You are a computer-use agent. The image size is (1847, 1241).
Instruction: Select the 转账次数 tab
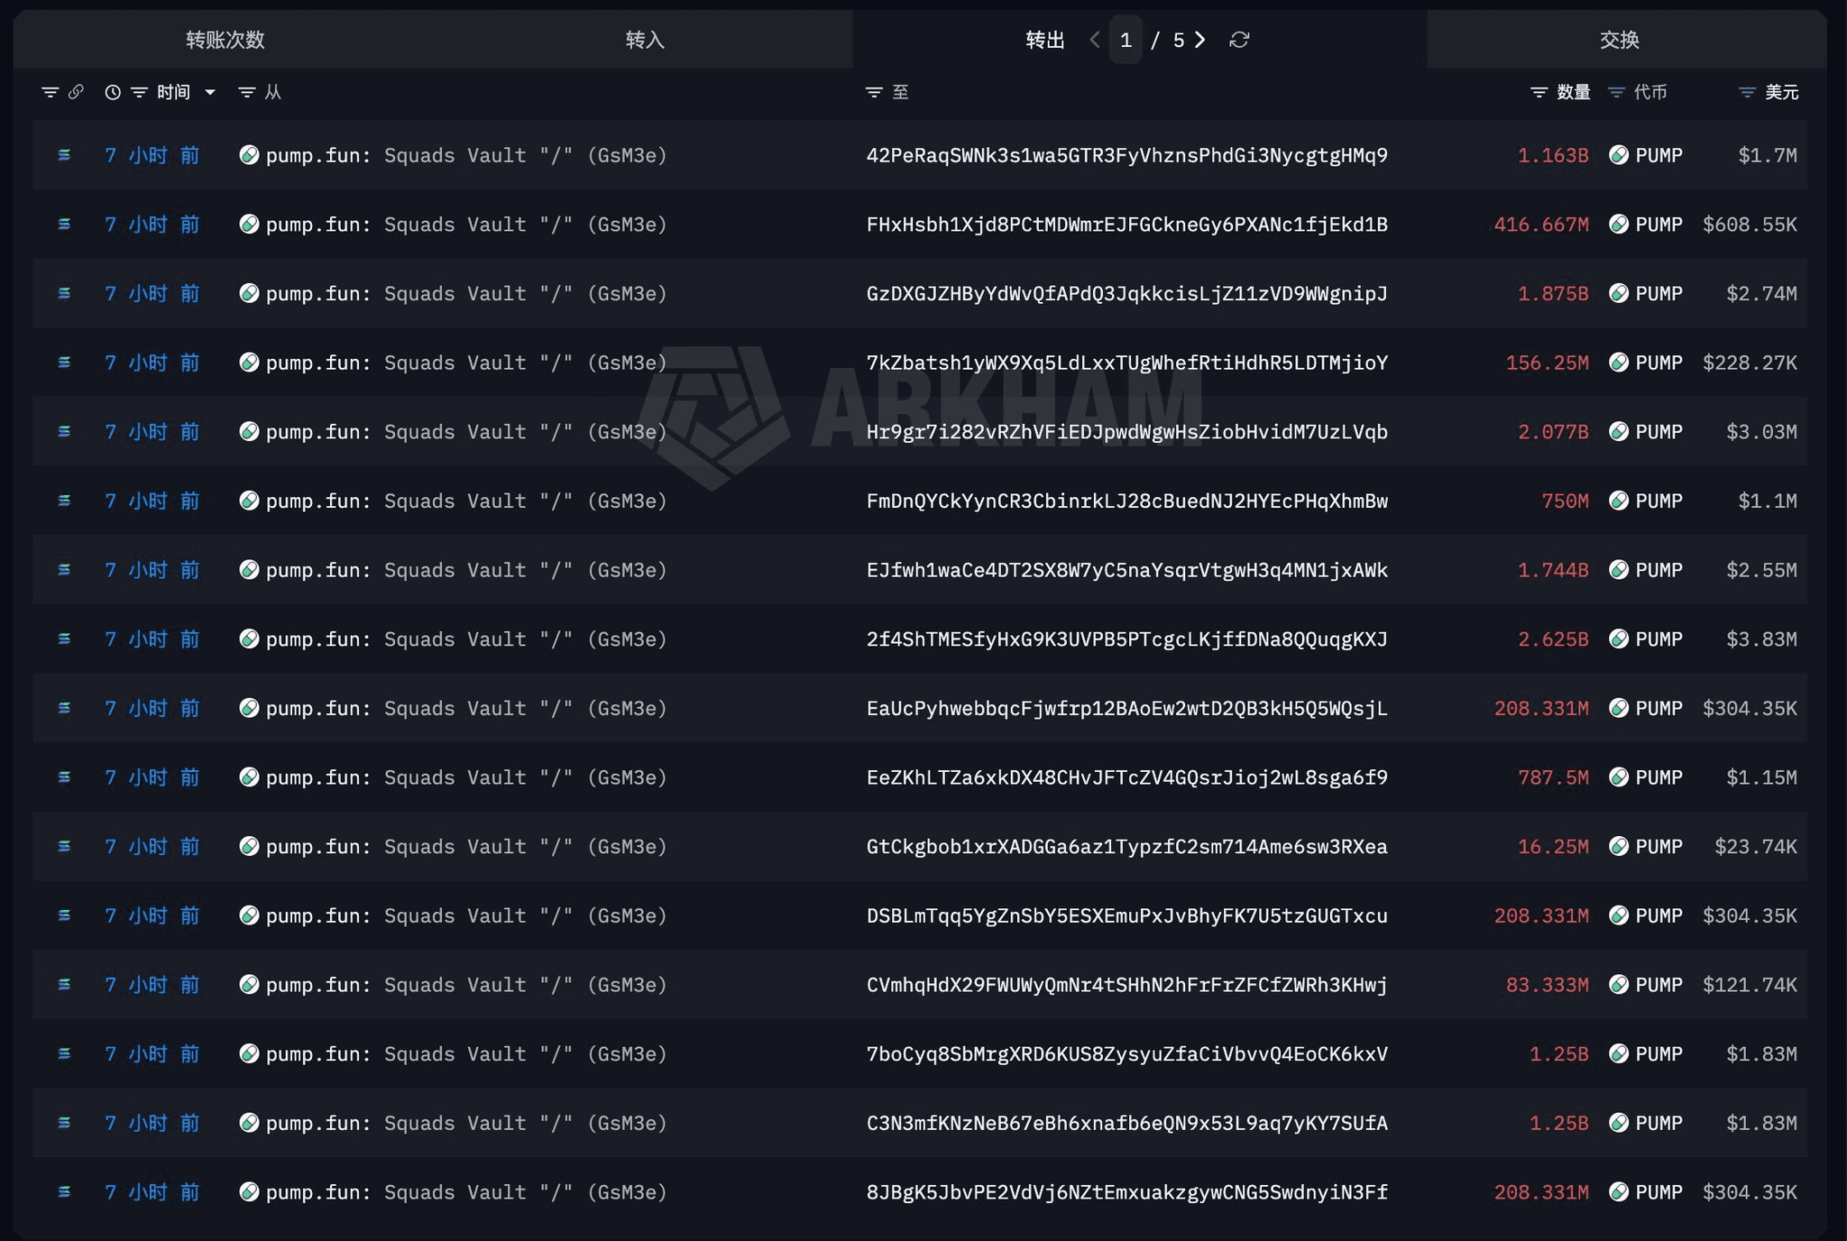pos(225,40)
